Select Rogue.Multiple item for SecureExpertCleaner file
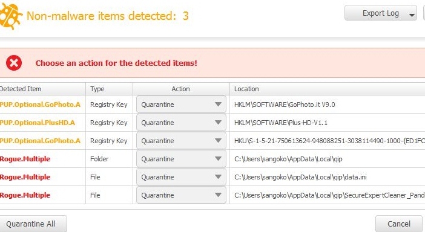The width and height of the screenshot is (425, 232). point(25,195)
